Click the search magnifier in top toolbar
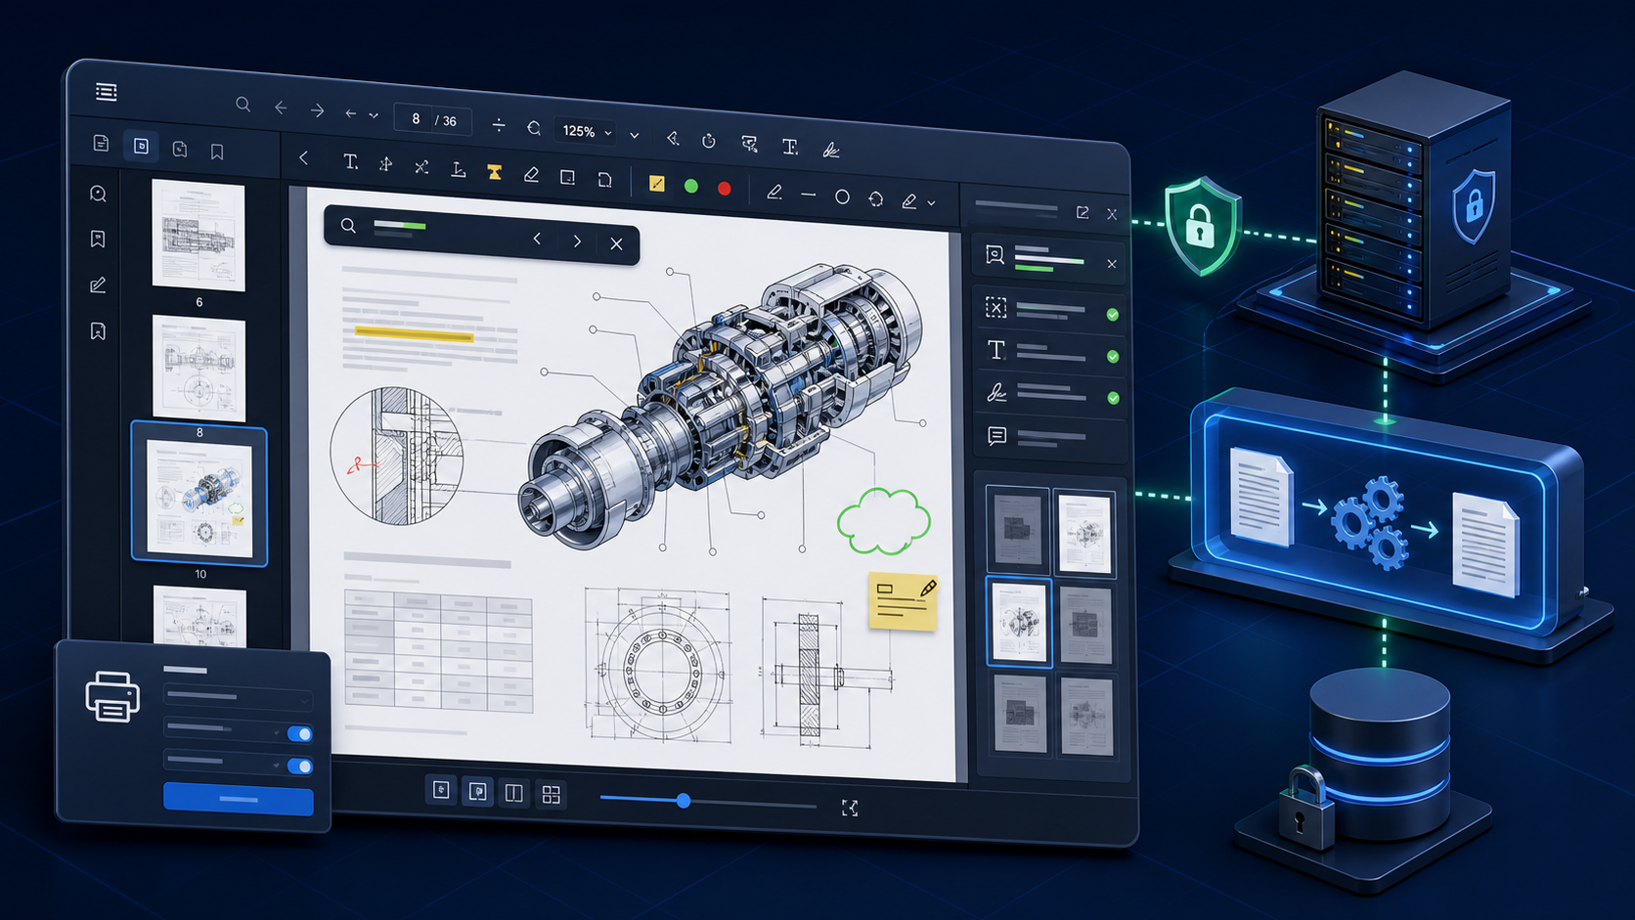Image resolution: width=1635 pixels, height=920 pixels. (x=243, y=105)
